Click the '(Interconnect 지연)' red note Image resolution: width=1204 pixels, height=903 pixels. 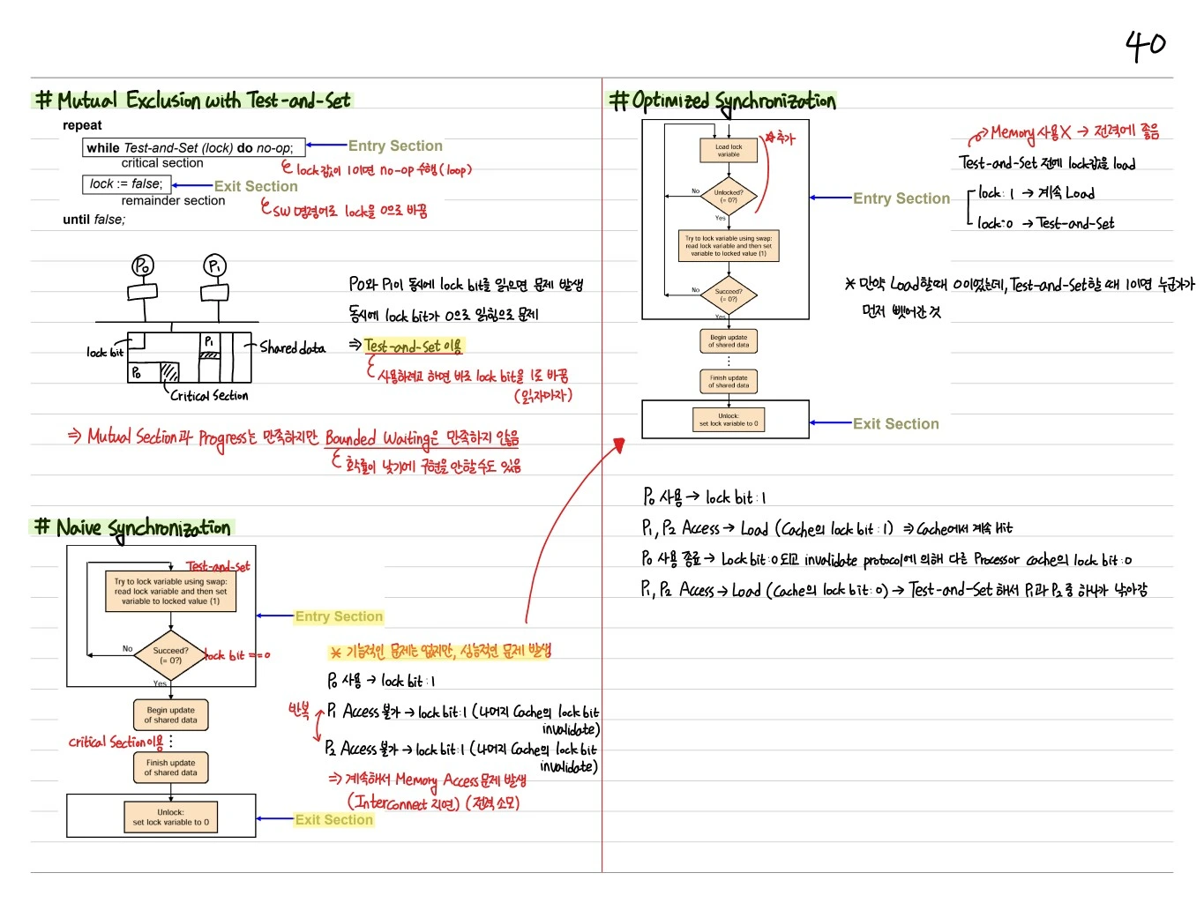click(x=405, y=802)
